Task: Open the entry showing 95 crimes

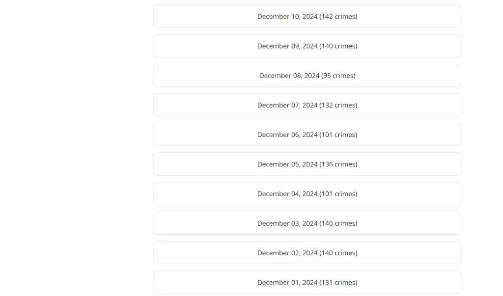Action: (x=307, y=76)
